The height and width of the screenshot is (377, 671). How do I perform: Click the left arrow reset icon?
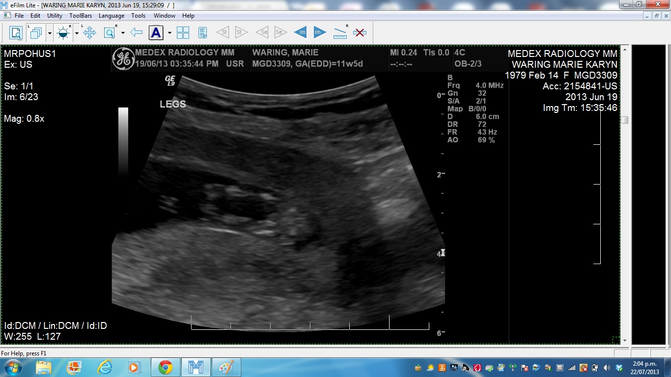click(137, 33)
